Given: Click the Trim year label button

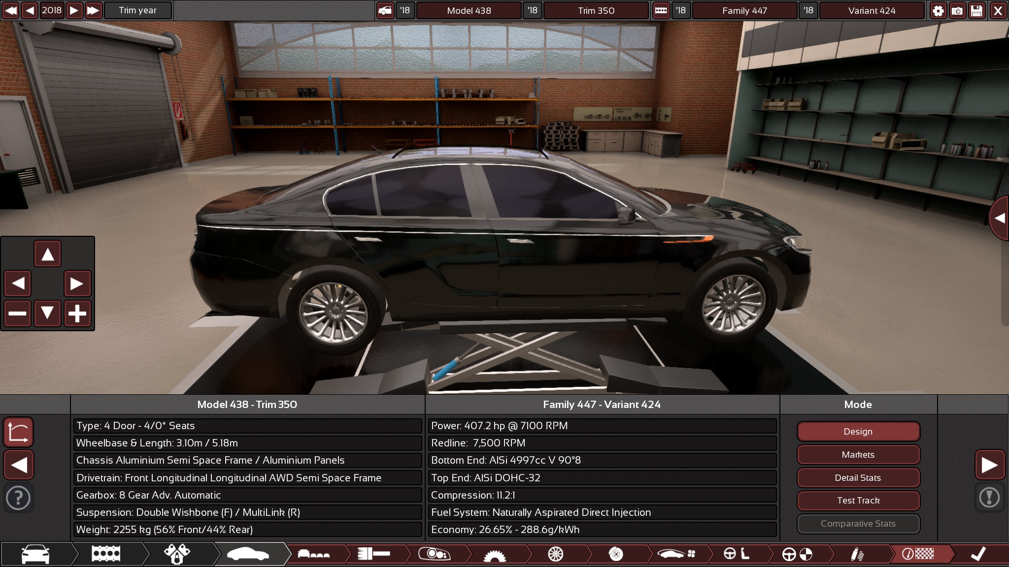Looking at the screenshot, I should 138,10.
